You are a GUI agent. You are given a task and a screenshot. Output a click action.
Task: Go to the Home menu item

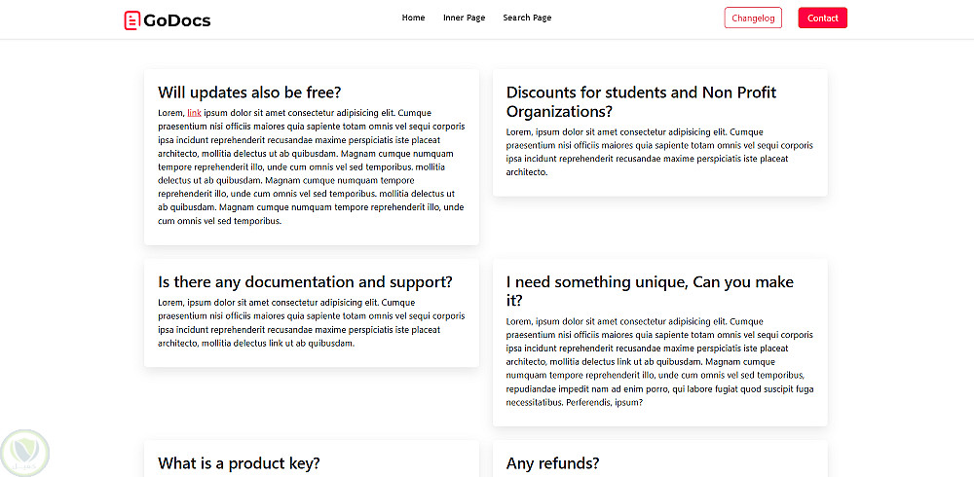pos(413,18)
